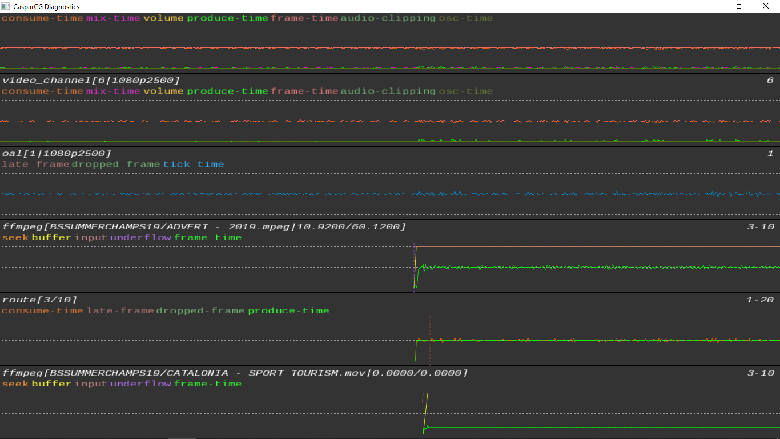Click dropped-frame legend in route[3/10] panel
Image resolution: width=780 pixels, height=439 pixels.
[201, 311]
